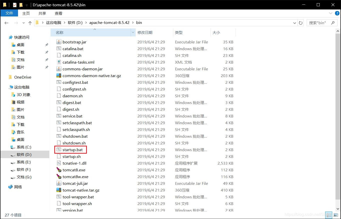Open the 名称 column filter dropdown

133,32
